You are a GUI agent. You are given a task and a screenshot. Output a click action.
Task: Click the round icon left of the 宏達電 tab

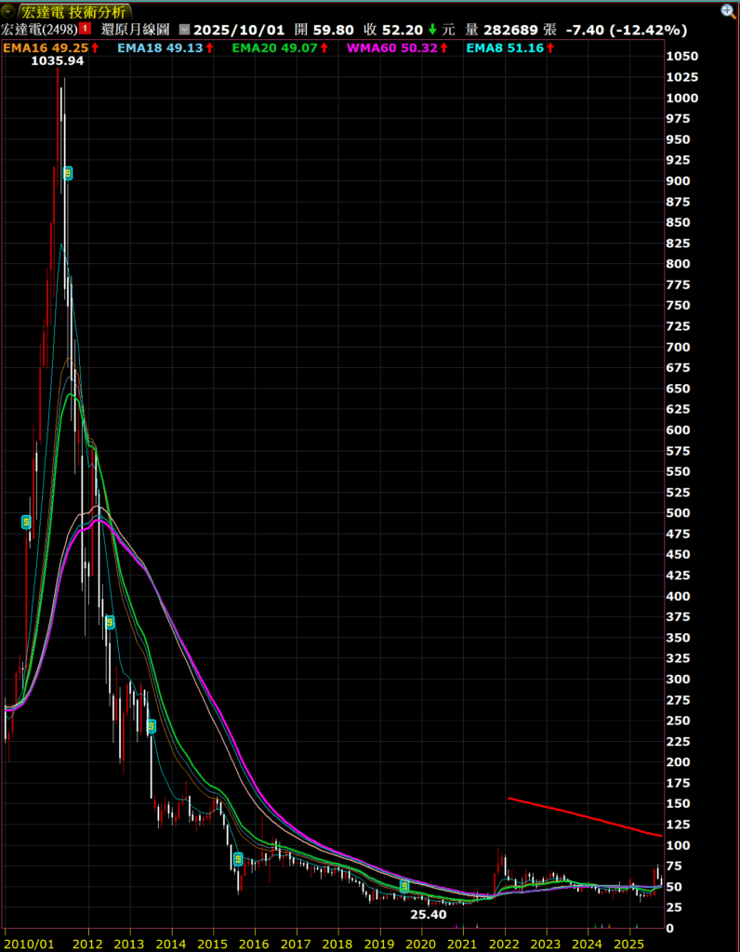(8, 10)
